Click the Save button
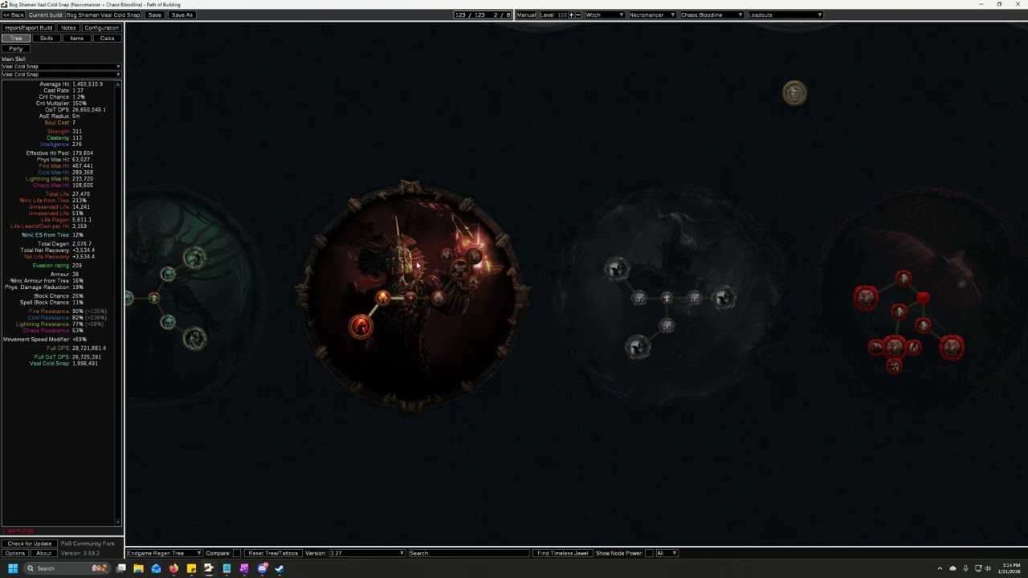This screenshot has height=578, width=1028. tap(155, 14)
